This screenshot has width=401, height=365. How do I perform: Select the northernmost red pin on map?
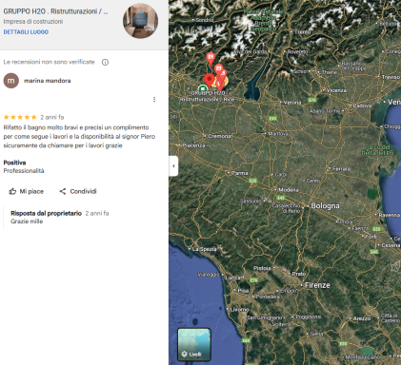coord(211,59)
